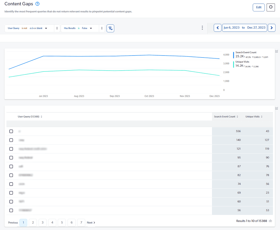Click the Oct 2023 axis label
Screen dimensions: 280x230
149,96
